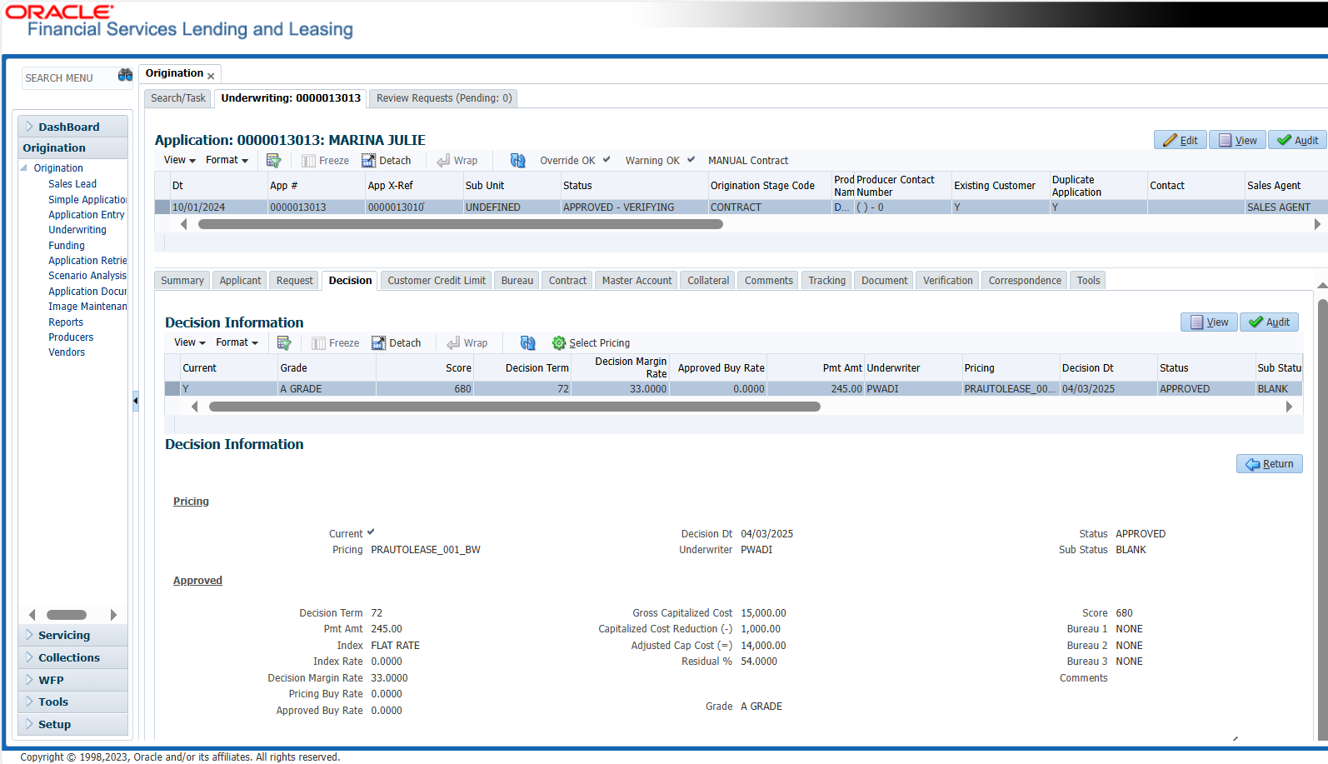This screenshot has width=1328, height=764.
Task: Click the top Edit button
Action: tap(1180, 140)
